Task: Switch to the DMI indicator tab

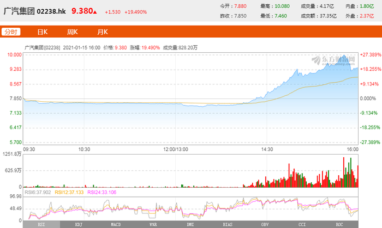Action: pos(190,225)
